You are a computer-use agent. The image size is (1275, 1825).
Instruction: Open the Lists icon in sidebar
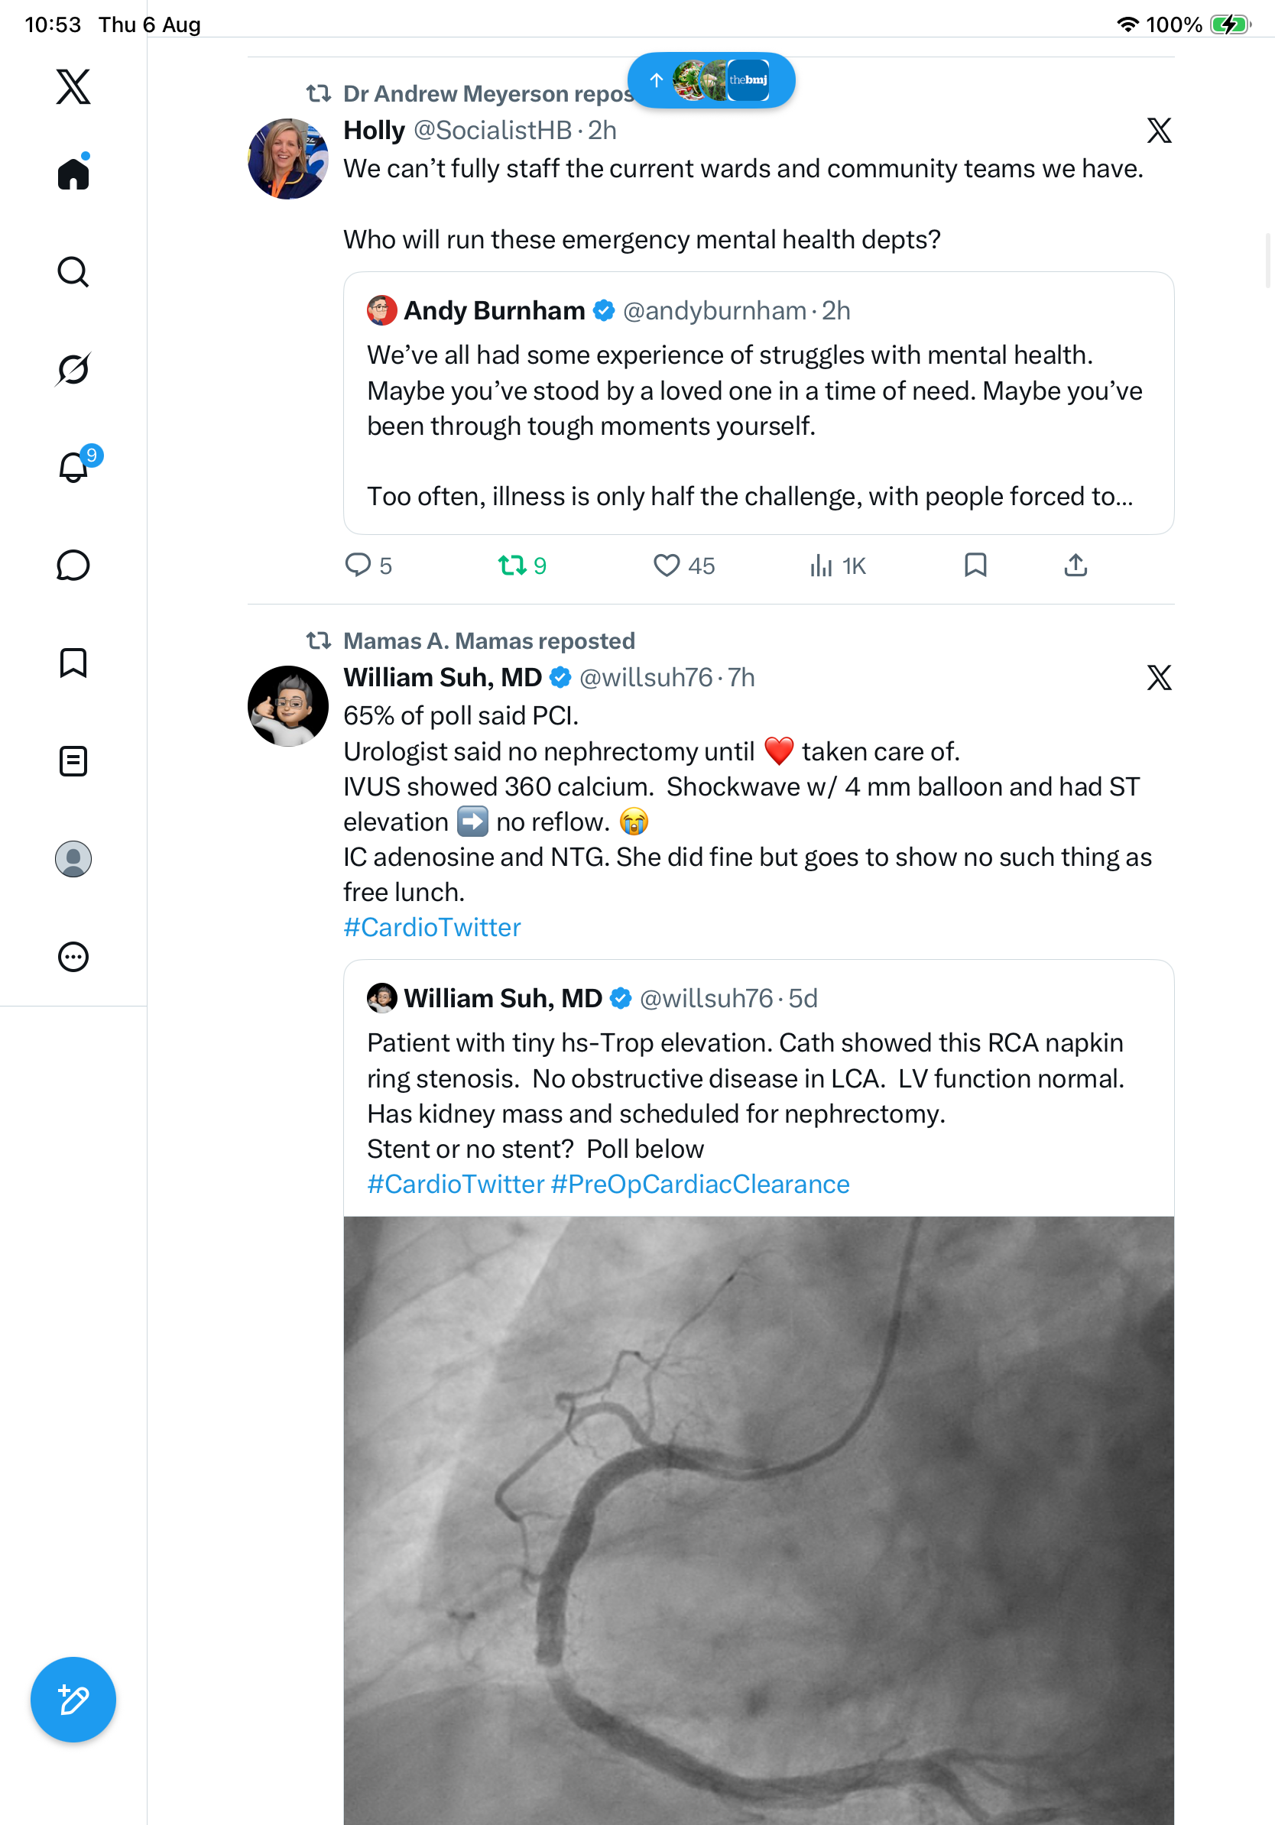[x=73, y=760]
